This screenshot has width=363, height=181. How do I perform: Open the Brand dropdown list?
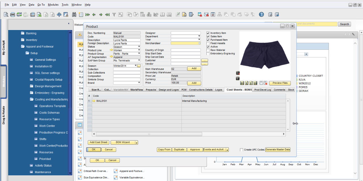pyautogui.click(x=139, y=83)
